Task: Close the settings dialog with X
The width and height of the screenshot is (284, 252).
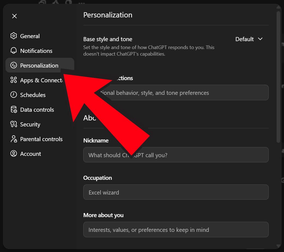Action: (x=14, y=16)
